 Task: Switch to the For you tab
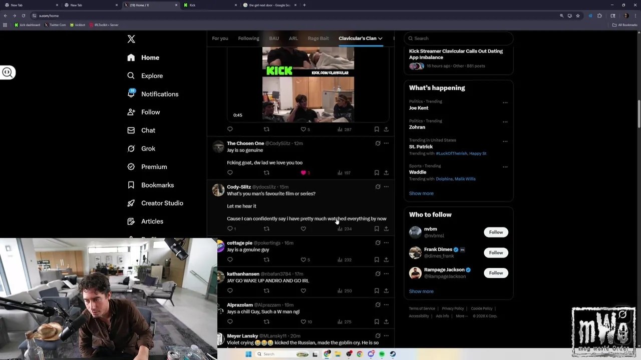pos(220,38)
